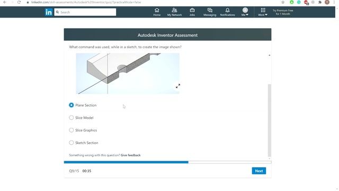Click the Autodesk Inventor Assessment title
Screen dimensions: 339x191
(167, 35)
